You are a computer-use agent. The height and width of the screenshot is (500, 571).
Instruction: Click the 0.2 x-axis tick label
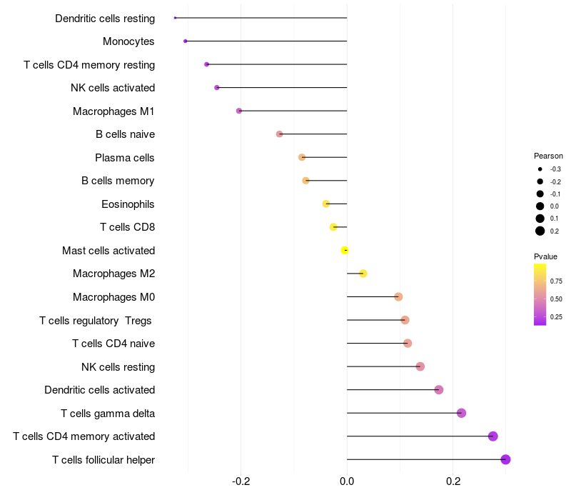point(453,481)
